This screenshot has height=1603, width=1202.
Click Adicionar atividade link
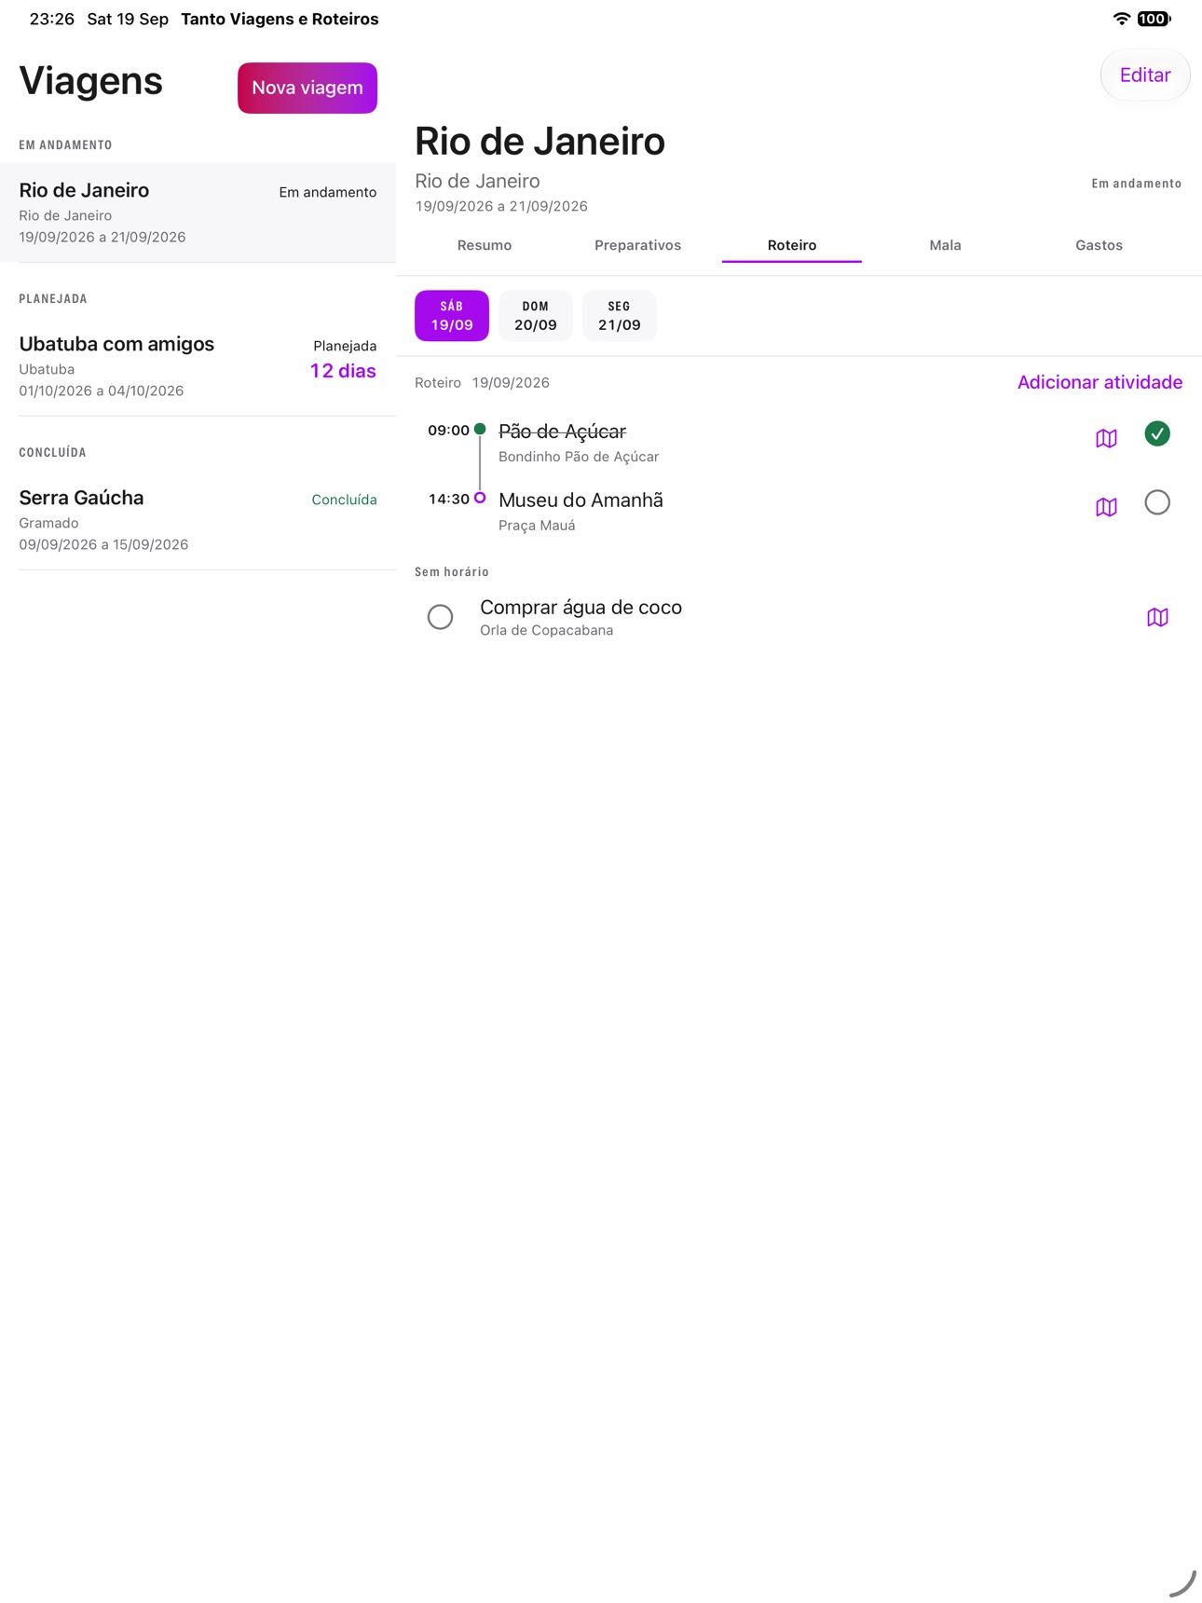tap(1100, 382)
